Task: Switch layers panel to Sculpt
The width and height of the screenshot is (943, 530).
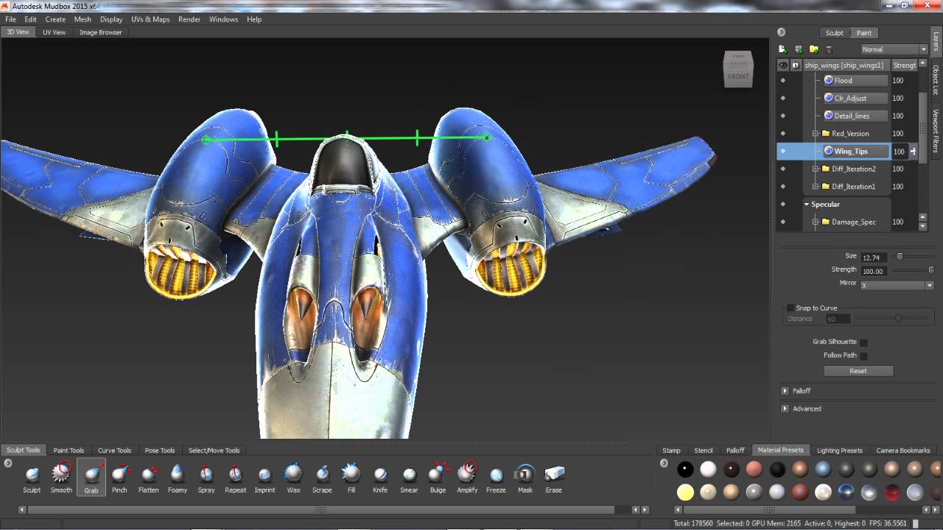Action: click(834, 32)
